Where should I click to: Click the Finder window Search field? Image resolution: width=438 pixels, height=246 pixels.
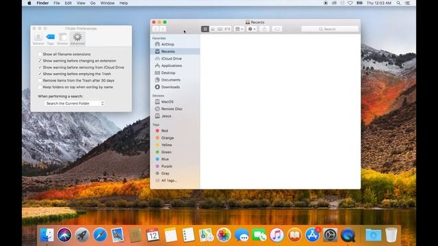(330, 29)
